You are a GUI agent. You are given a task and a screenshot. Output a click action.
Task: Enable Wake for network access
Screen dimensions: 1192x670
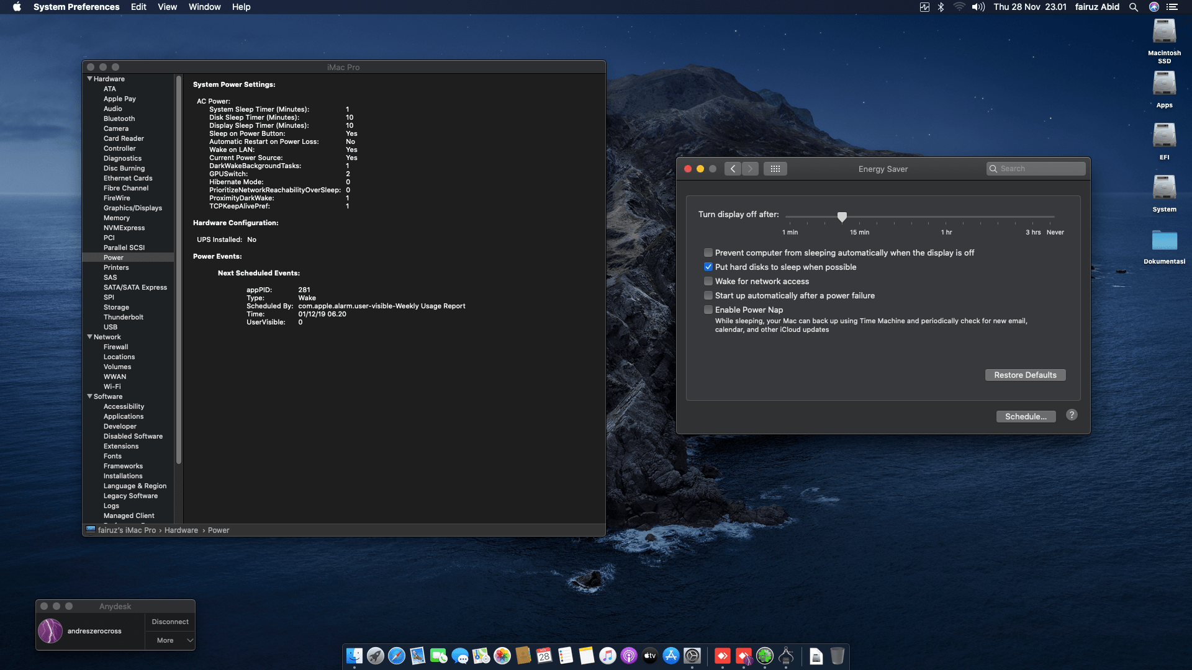[708, 281]
